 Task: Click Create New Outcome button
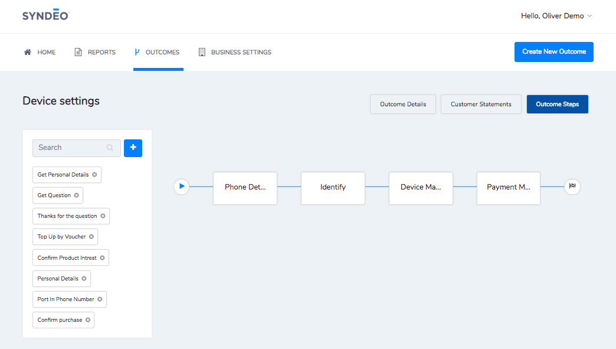pos(554,52)
